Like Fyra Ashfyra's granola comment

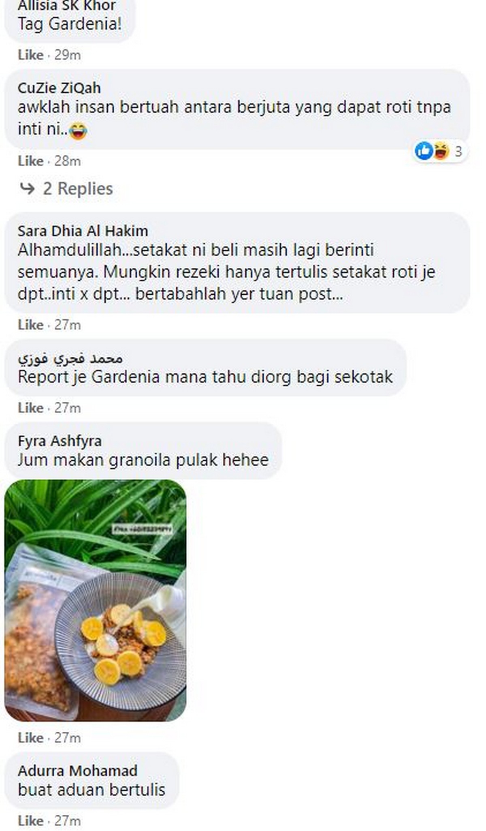30,737
